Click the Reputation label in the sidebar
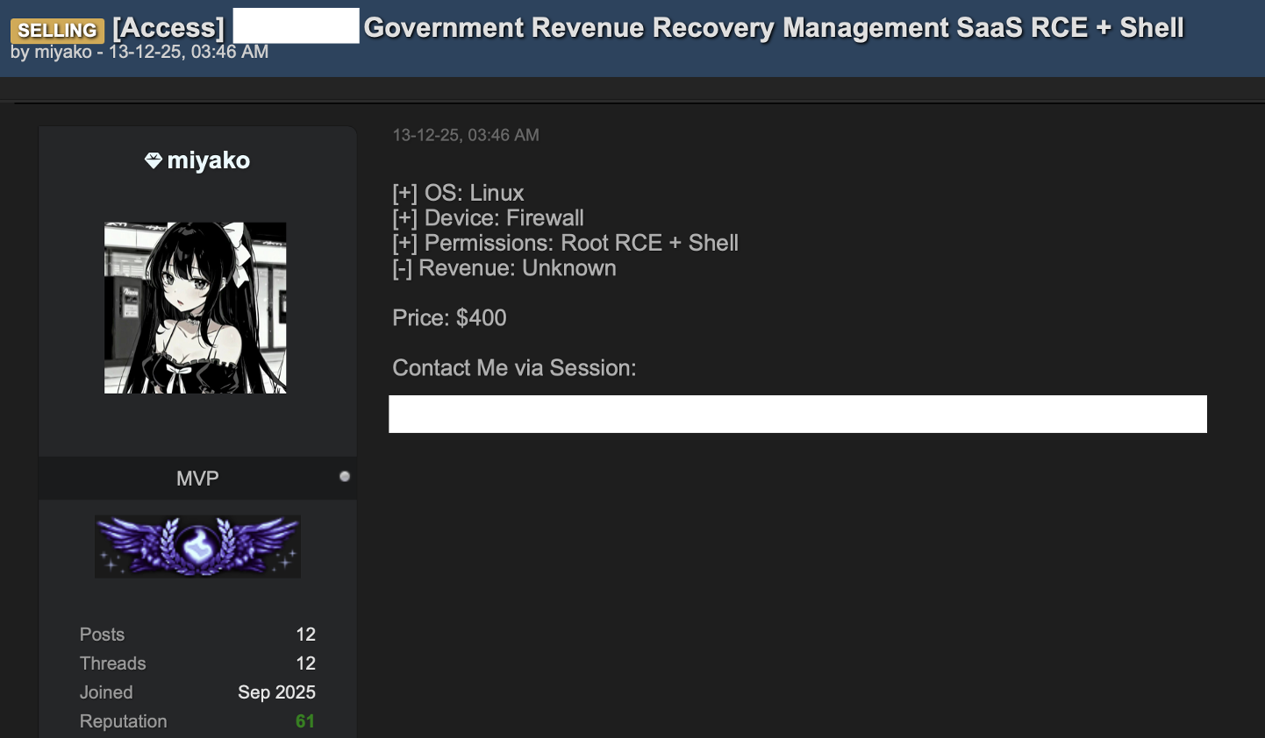This screenshot has width=1265, height=738. pos(123,720)
